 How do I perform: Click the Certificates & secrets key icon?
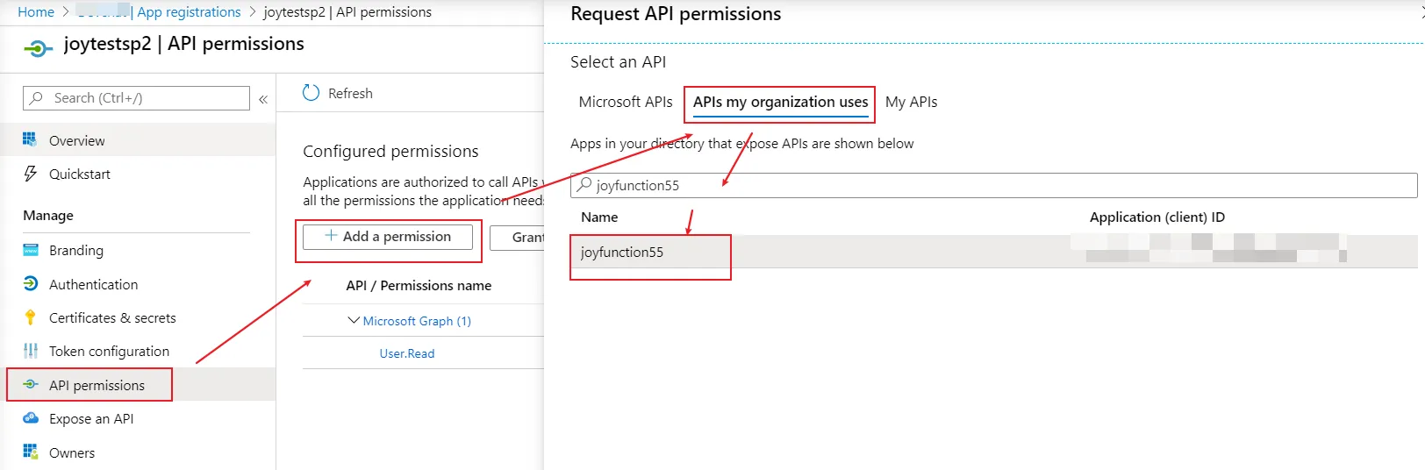(30, 317)
